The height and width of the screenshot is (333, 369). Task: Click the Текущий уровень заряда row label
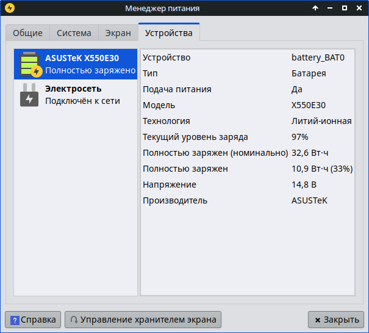coord(195,137)
